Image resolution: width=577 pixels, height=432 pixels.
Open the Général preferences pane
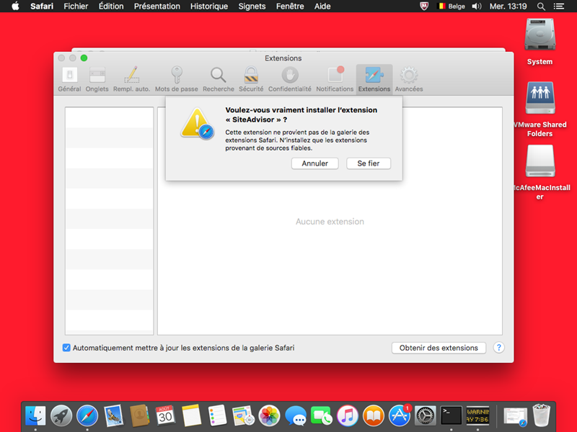point(69,79)
